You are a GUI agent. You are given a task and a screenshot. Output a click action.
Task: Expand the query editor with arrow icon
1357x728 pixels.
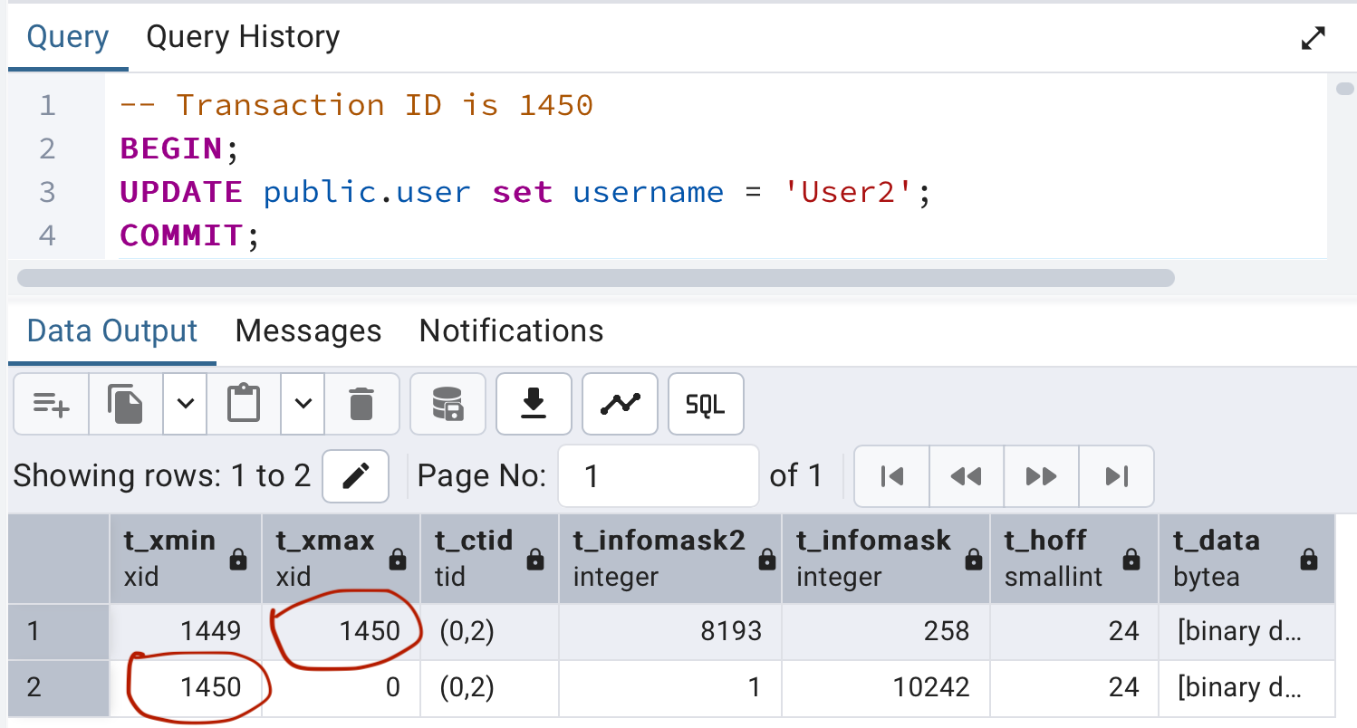pos(1313,38)
